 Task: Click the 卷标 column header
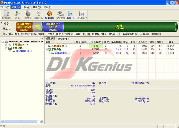[60, 42]
